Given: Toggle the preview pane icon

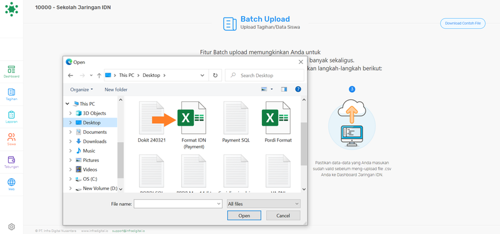Looking at the screenshot, I should [x=284, y=89].
